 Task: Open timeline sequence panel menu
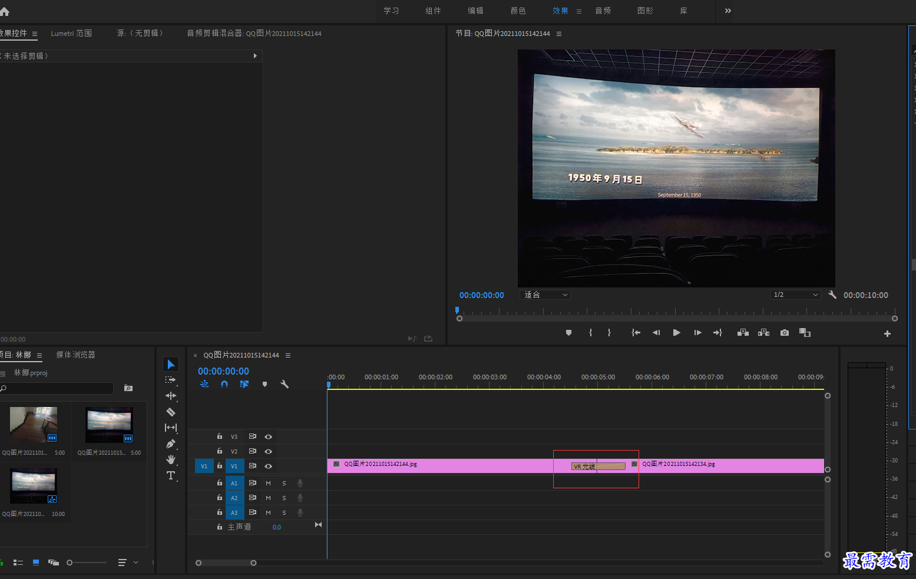288,355
